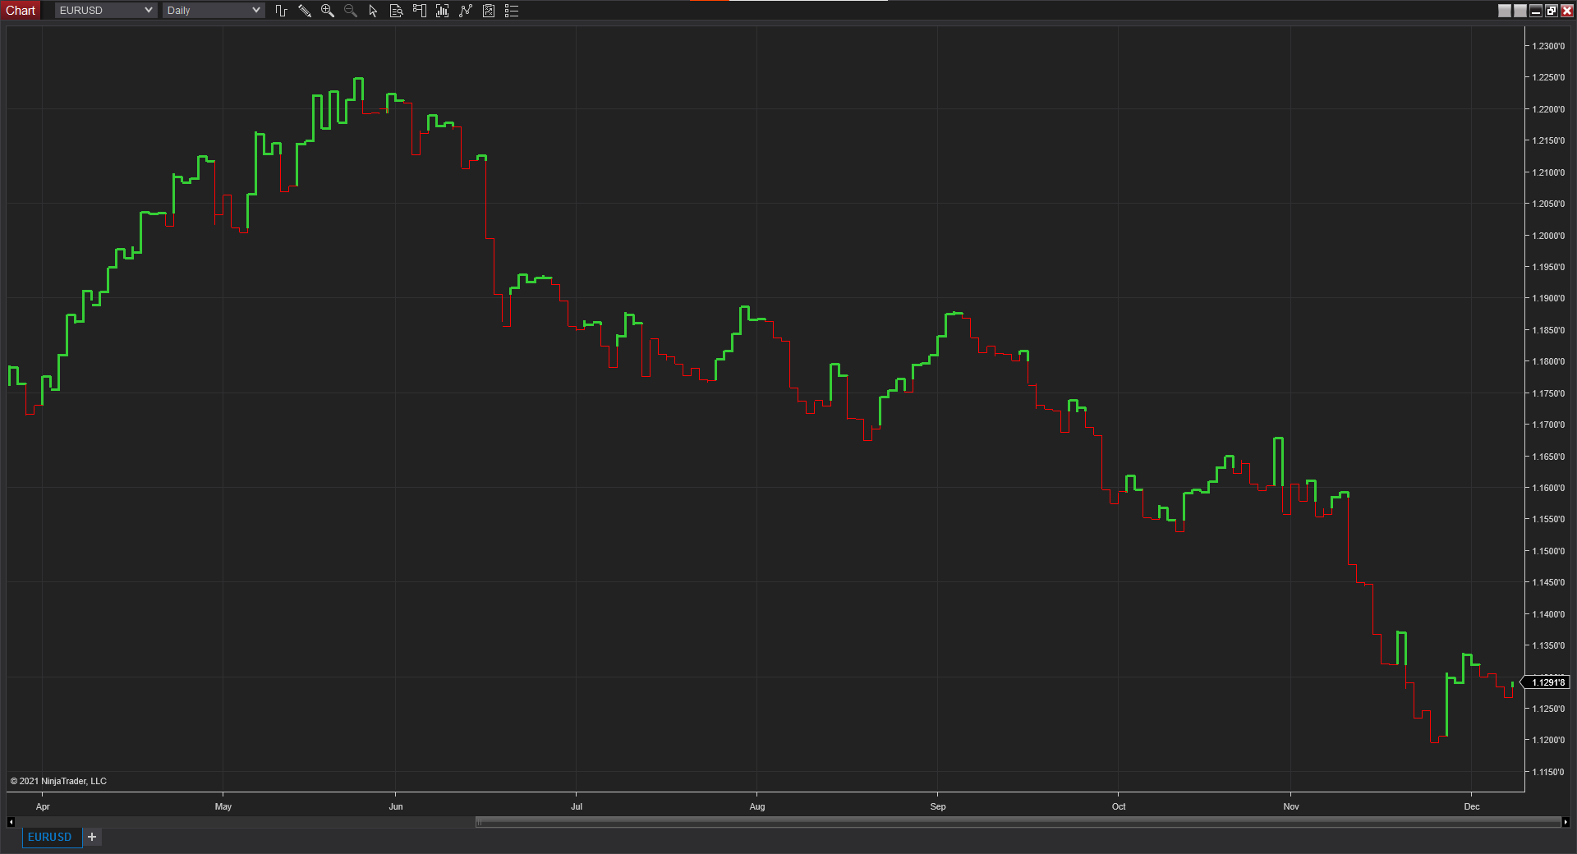This screenshot has width=1577, height=854.
Task: Open the data series clipboard icon
Action: 489,11
